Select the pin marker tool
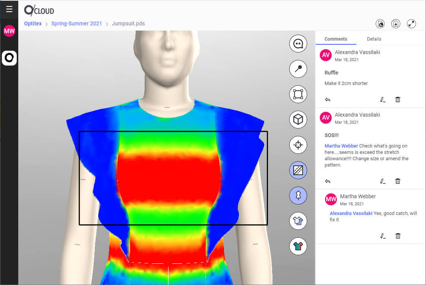 click(298, 69)
